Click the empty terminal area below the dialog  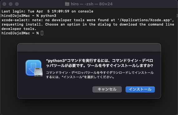[x=89, y=107]
